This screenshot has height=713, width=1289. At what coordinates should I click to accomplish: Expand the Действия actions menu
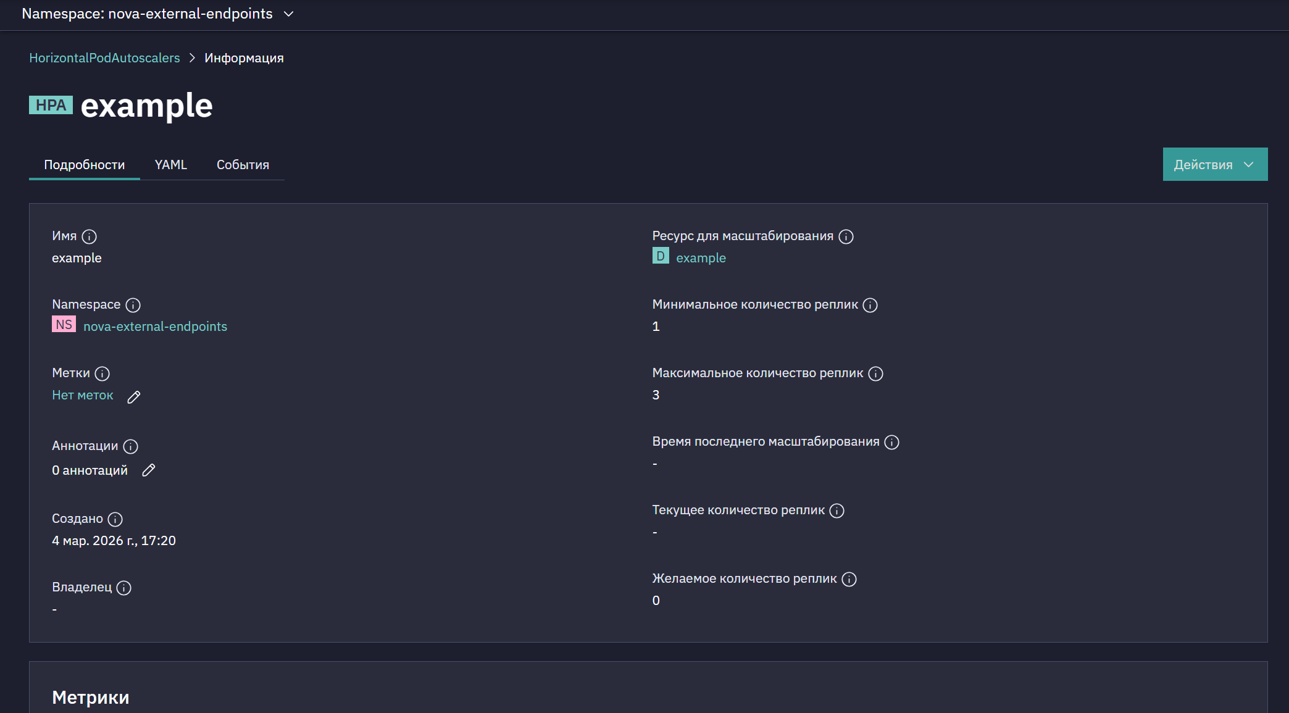(x=1215, y=164)
